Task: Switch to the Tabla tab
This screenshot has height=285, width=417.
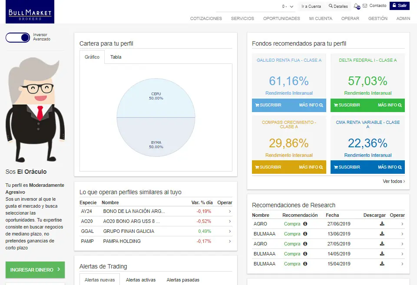Action: point(116,57)
